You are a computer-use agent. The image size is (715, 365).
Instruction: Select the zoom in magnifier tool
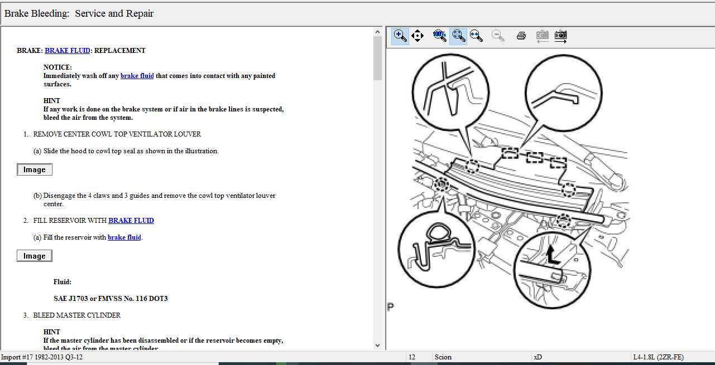point(400,36)
